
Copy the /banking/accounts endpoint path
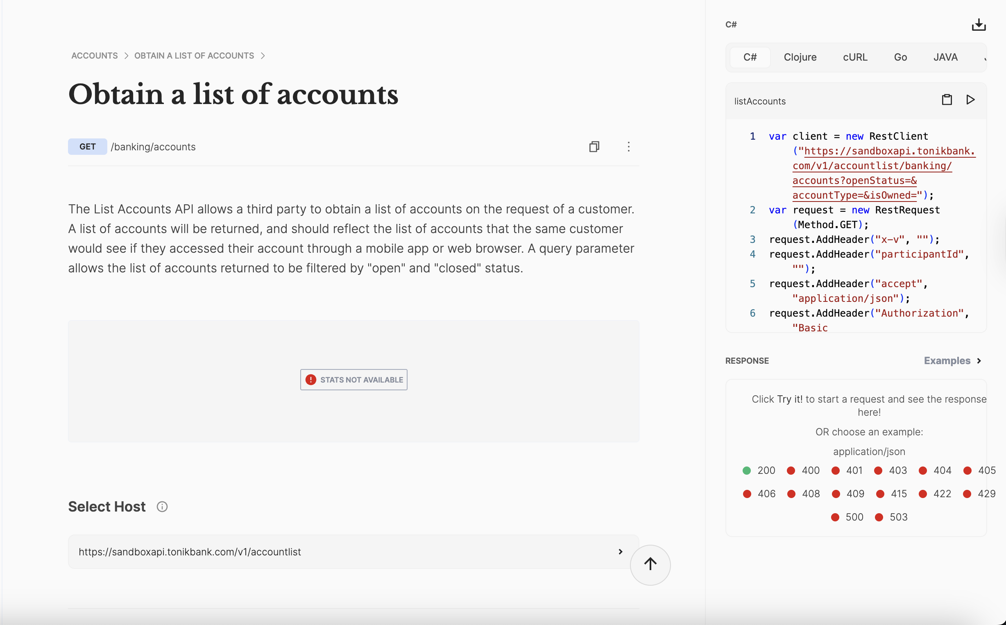tap(594, 147)
